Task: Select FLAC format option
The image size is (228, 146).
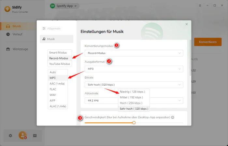Action: click(x=58, y=89)
